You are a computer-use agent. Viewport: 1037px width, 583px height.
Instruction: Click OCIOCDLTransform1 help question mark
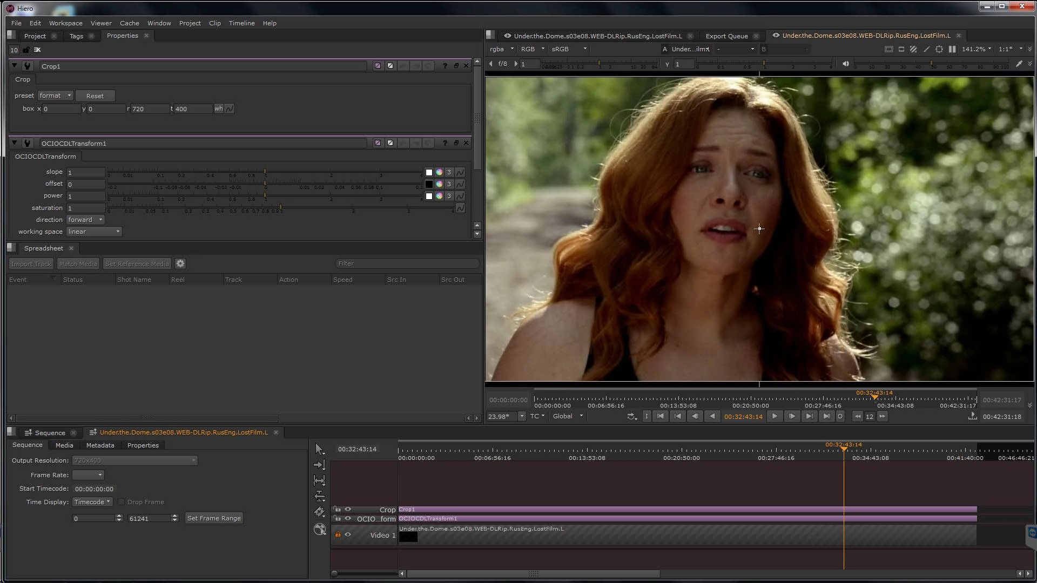(x=445, y=143)
